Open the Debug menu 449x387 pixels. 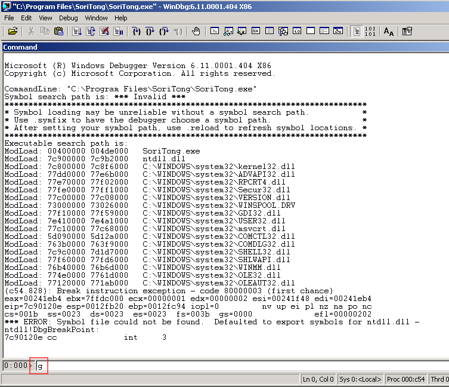68,18
